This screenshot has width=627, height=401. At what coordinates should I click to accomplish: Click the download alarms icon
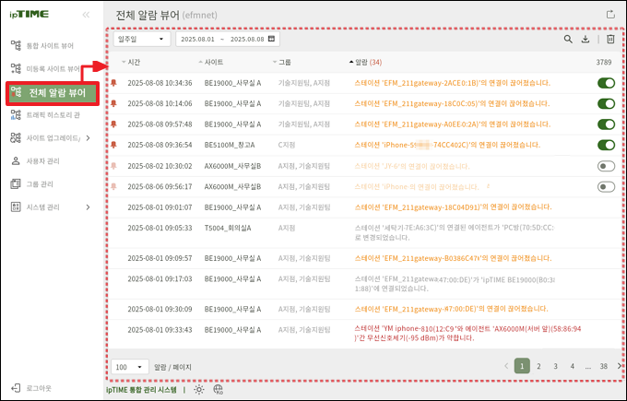586,40
